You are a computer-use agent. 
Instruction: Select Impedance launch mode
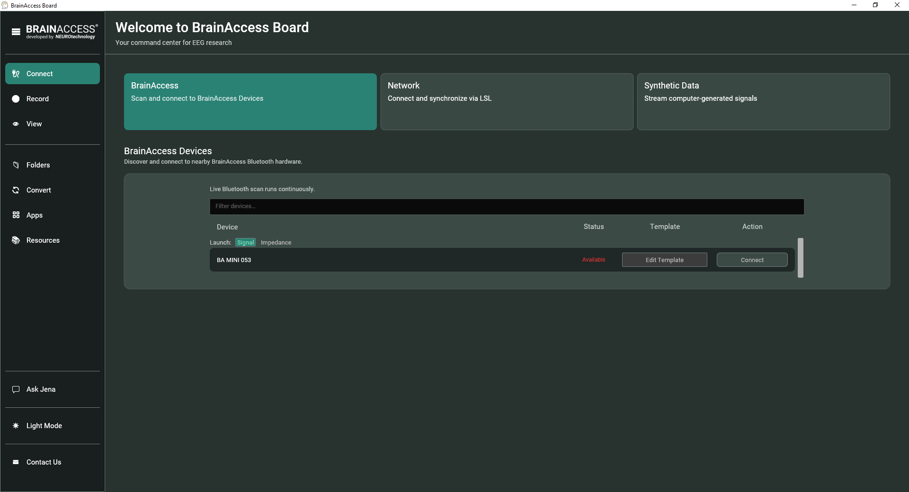(x=276, y=242)
